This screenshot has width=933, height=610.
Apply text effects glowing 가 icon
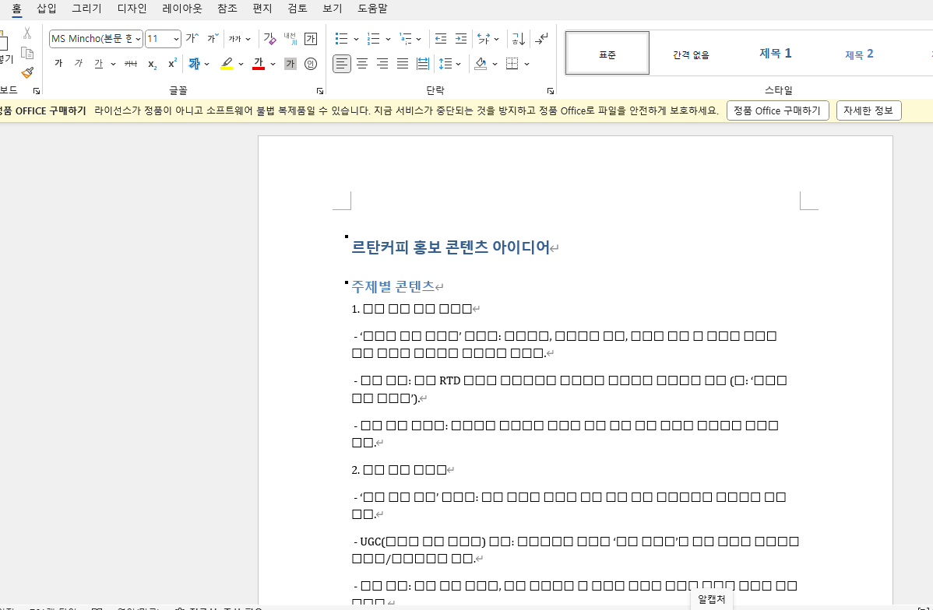pos(195,64)
